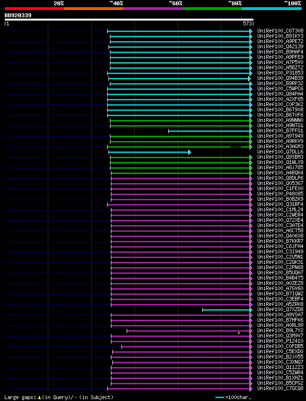Open hit label UniRef100_Q42139

pyautogui.click(x=280, y=46)
